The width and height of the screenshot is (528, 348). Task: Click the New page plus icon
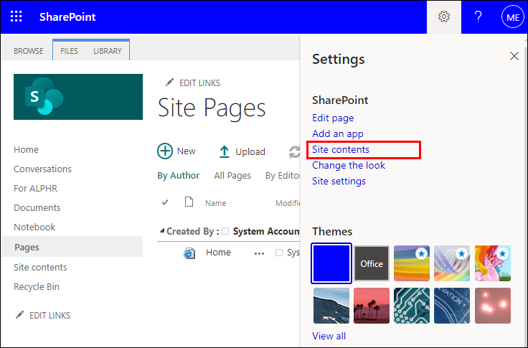click(x=165, y=151)
